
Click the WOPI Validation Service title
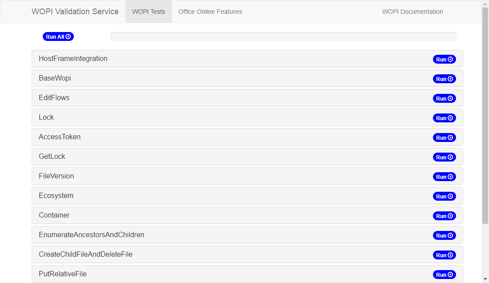coord(75,12)
